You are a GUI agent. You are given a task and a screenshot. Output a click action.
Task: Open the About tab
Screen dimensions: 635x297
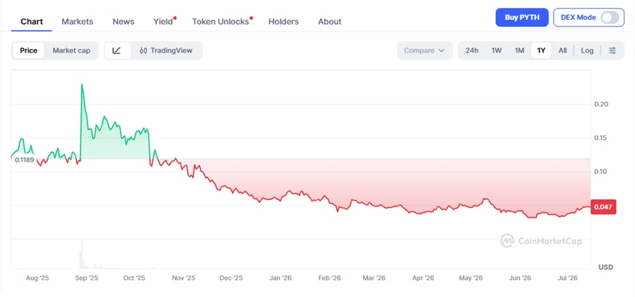[329, 21]
